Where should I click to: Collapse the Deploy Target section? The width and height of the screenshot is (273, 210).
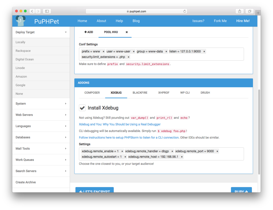click(x=41, y=32)
